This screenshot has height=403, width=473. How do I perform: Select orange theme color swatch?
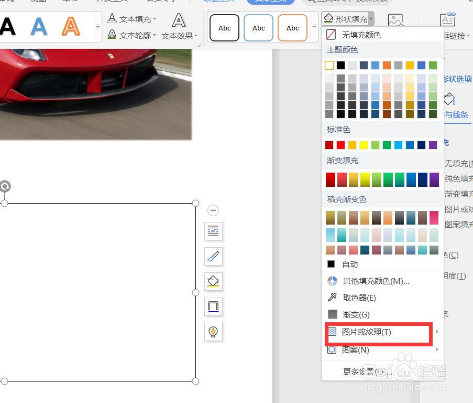point(387,65)
